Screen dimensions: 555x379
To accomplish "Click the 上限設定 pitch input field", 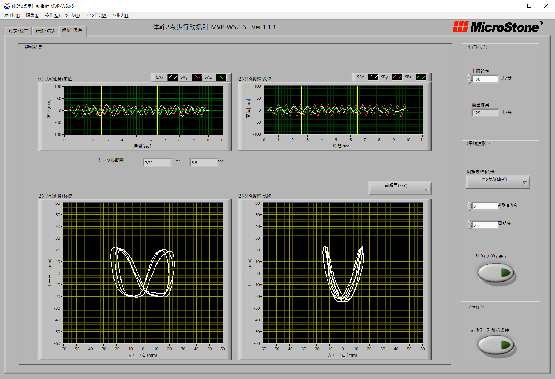I will tap(485, 79).
